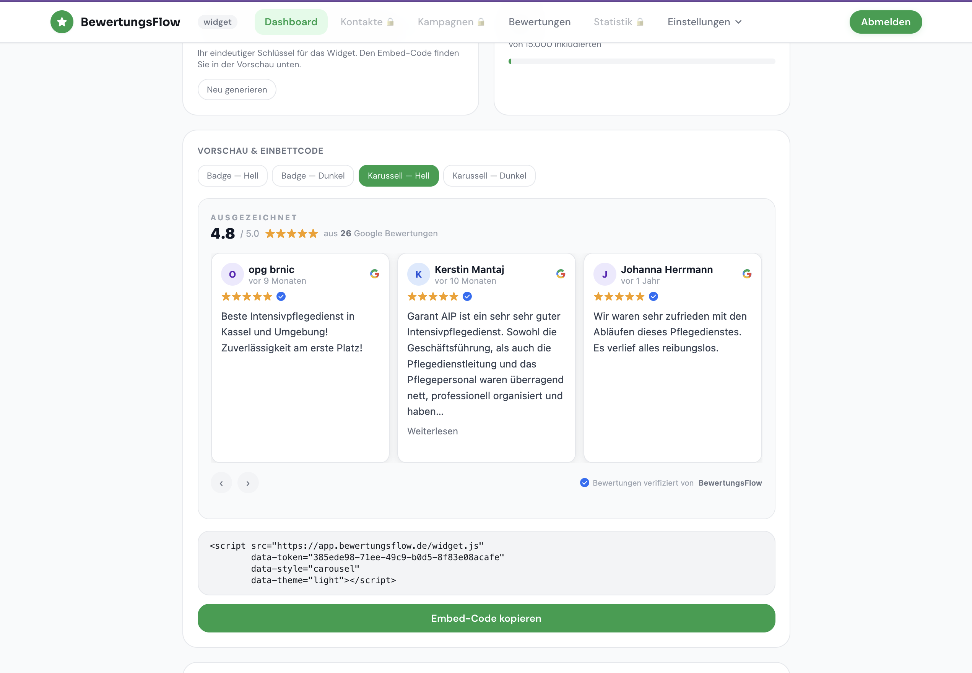
Task: Click the five stars on opg brnic review
Action: click(247, 296)
